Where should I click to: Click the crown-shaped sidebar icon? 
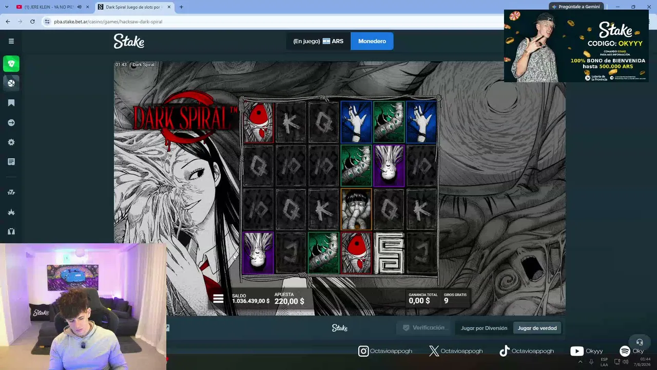pyautogui.click(x=11, y=212)
